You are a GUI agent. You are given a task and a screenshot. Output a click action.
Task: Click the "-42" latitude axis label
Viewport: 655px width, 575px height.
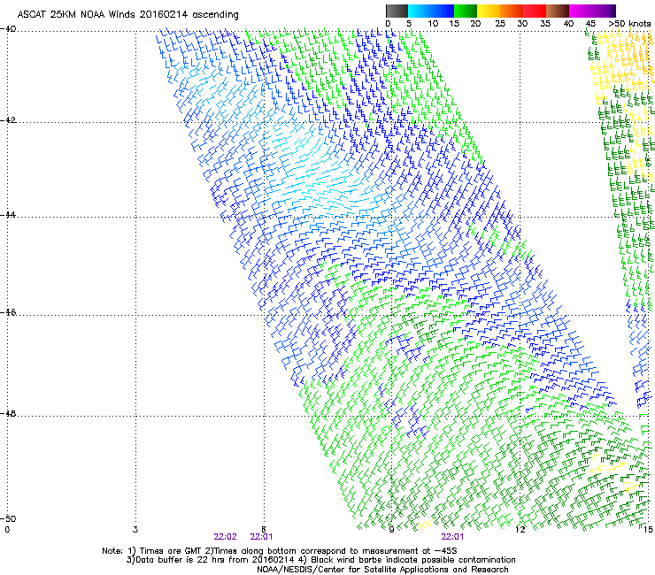[8, 120]
